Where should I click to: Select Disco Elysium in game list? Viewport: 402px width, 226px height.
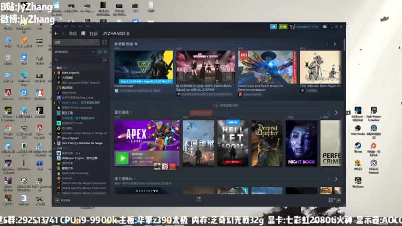click(70, 138)
